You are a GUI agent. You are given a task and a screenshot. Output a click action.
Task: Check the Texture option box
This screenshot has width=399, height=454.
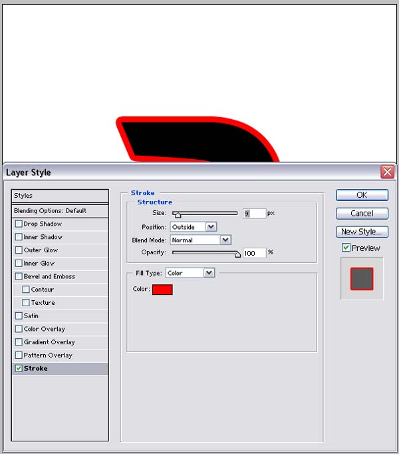[26, 303]
